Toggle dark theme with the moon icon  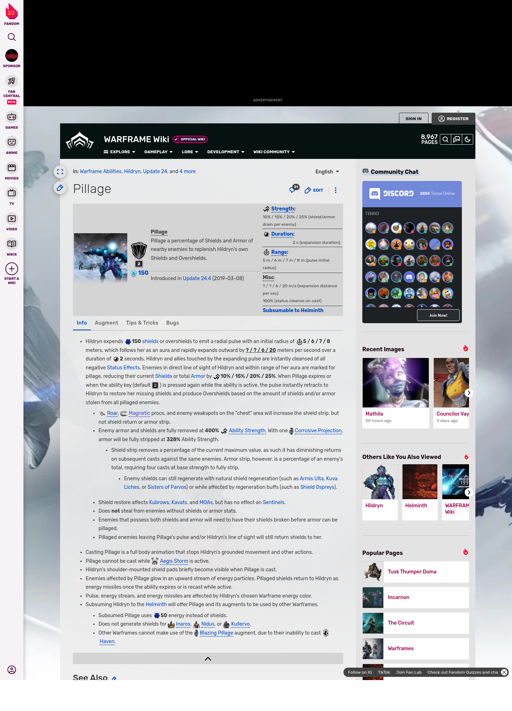[x=468, y=139]
